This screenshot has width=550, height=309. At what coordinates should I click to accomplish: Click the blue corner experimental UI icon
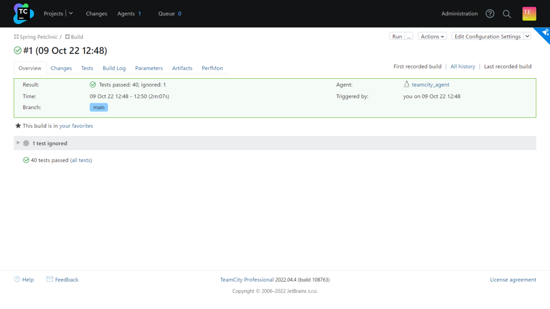544,33
